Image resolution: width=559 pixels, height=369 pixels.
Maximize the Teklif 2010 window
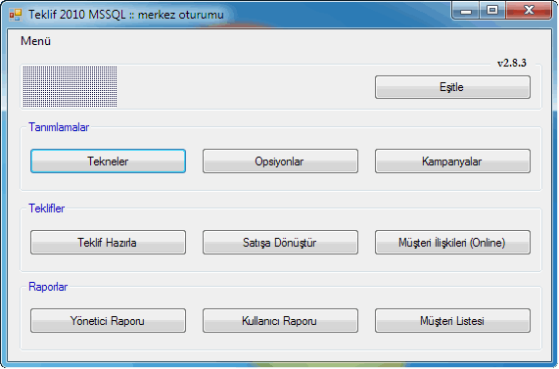[x=492, y=11]
